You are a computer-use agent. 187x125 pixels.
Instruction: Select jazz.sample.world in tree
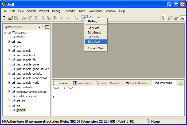[x=28, y=83]
